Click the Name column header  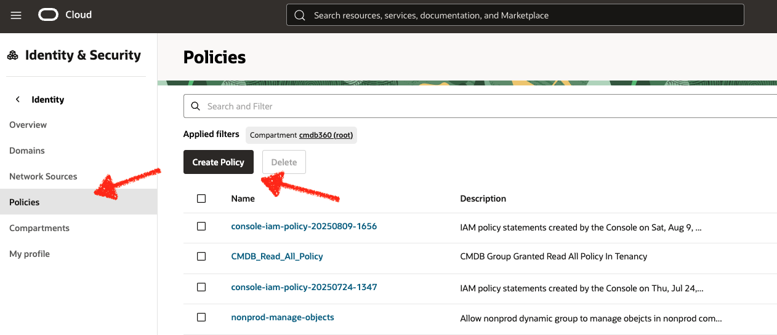click(x=243, y=199)
